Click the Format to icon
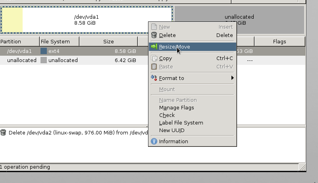Viewport: 318px width, 183px height. tap(154, 78)
